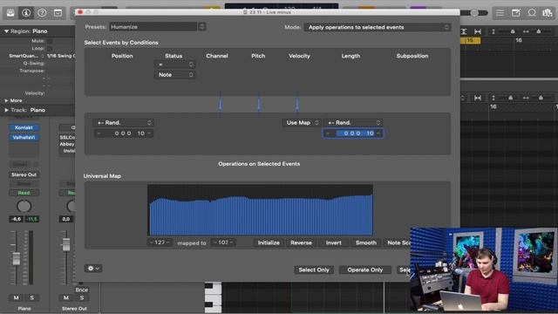
Task: Click the mapped to value 102 field
Action: pyautogui.click(x=223, y=242)
